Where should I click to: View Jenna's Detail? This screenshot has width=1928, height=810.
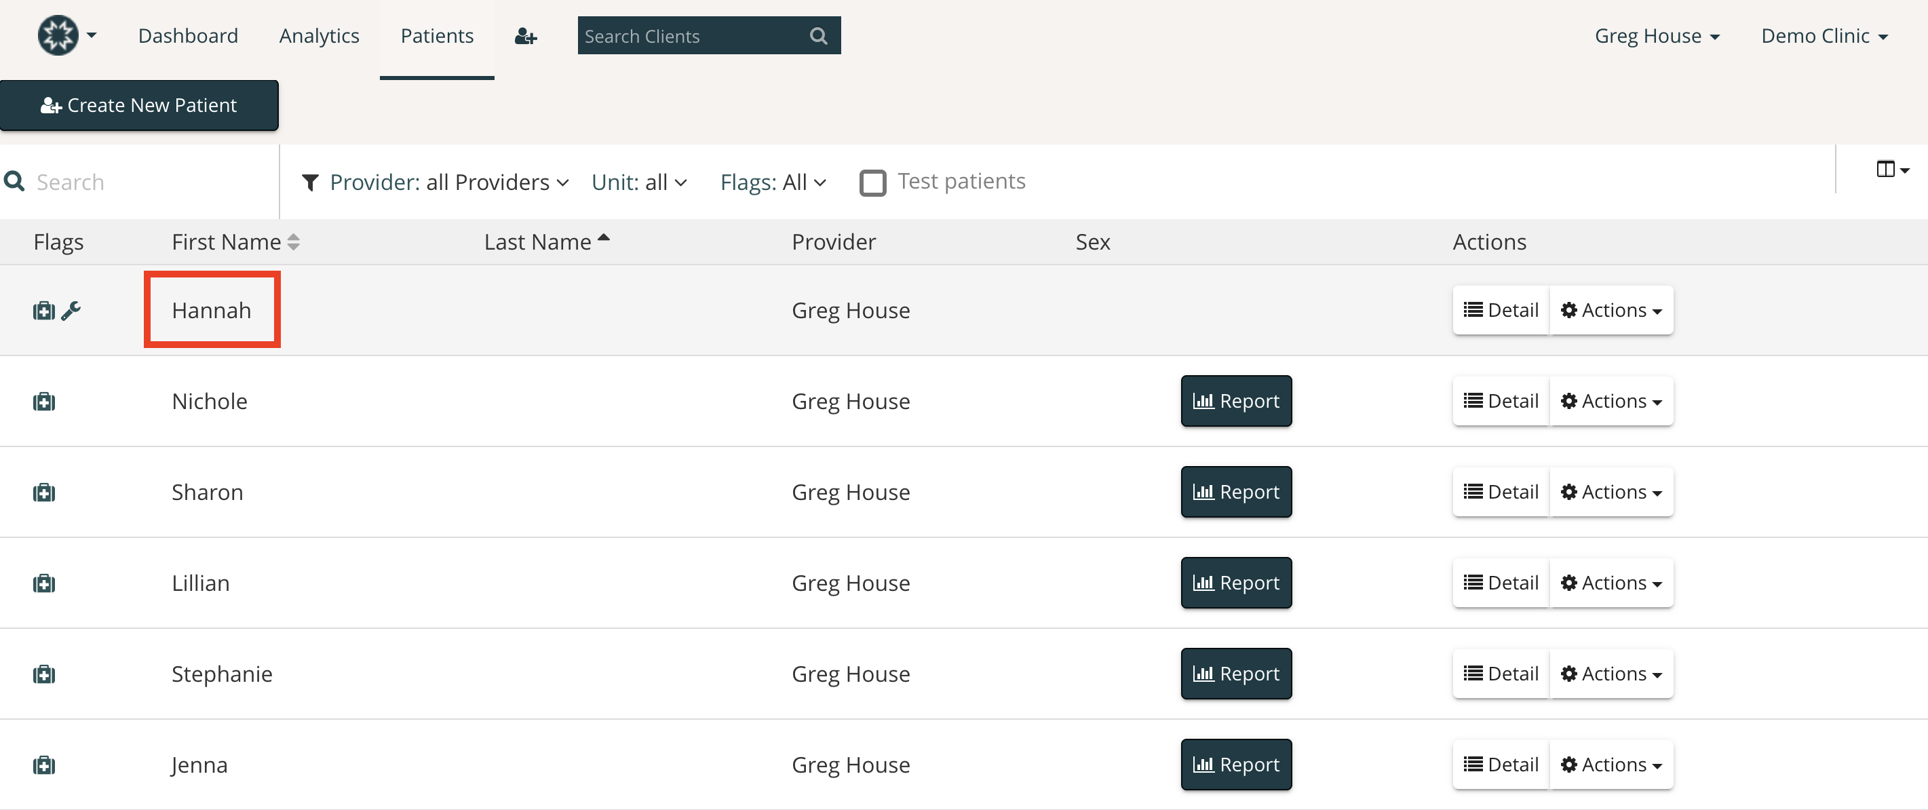coord(1501,765)
